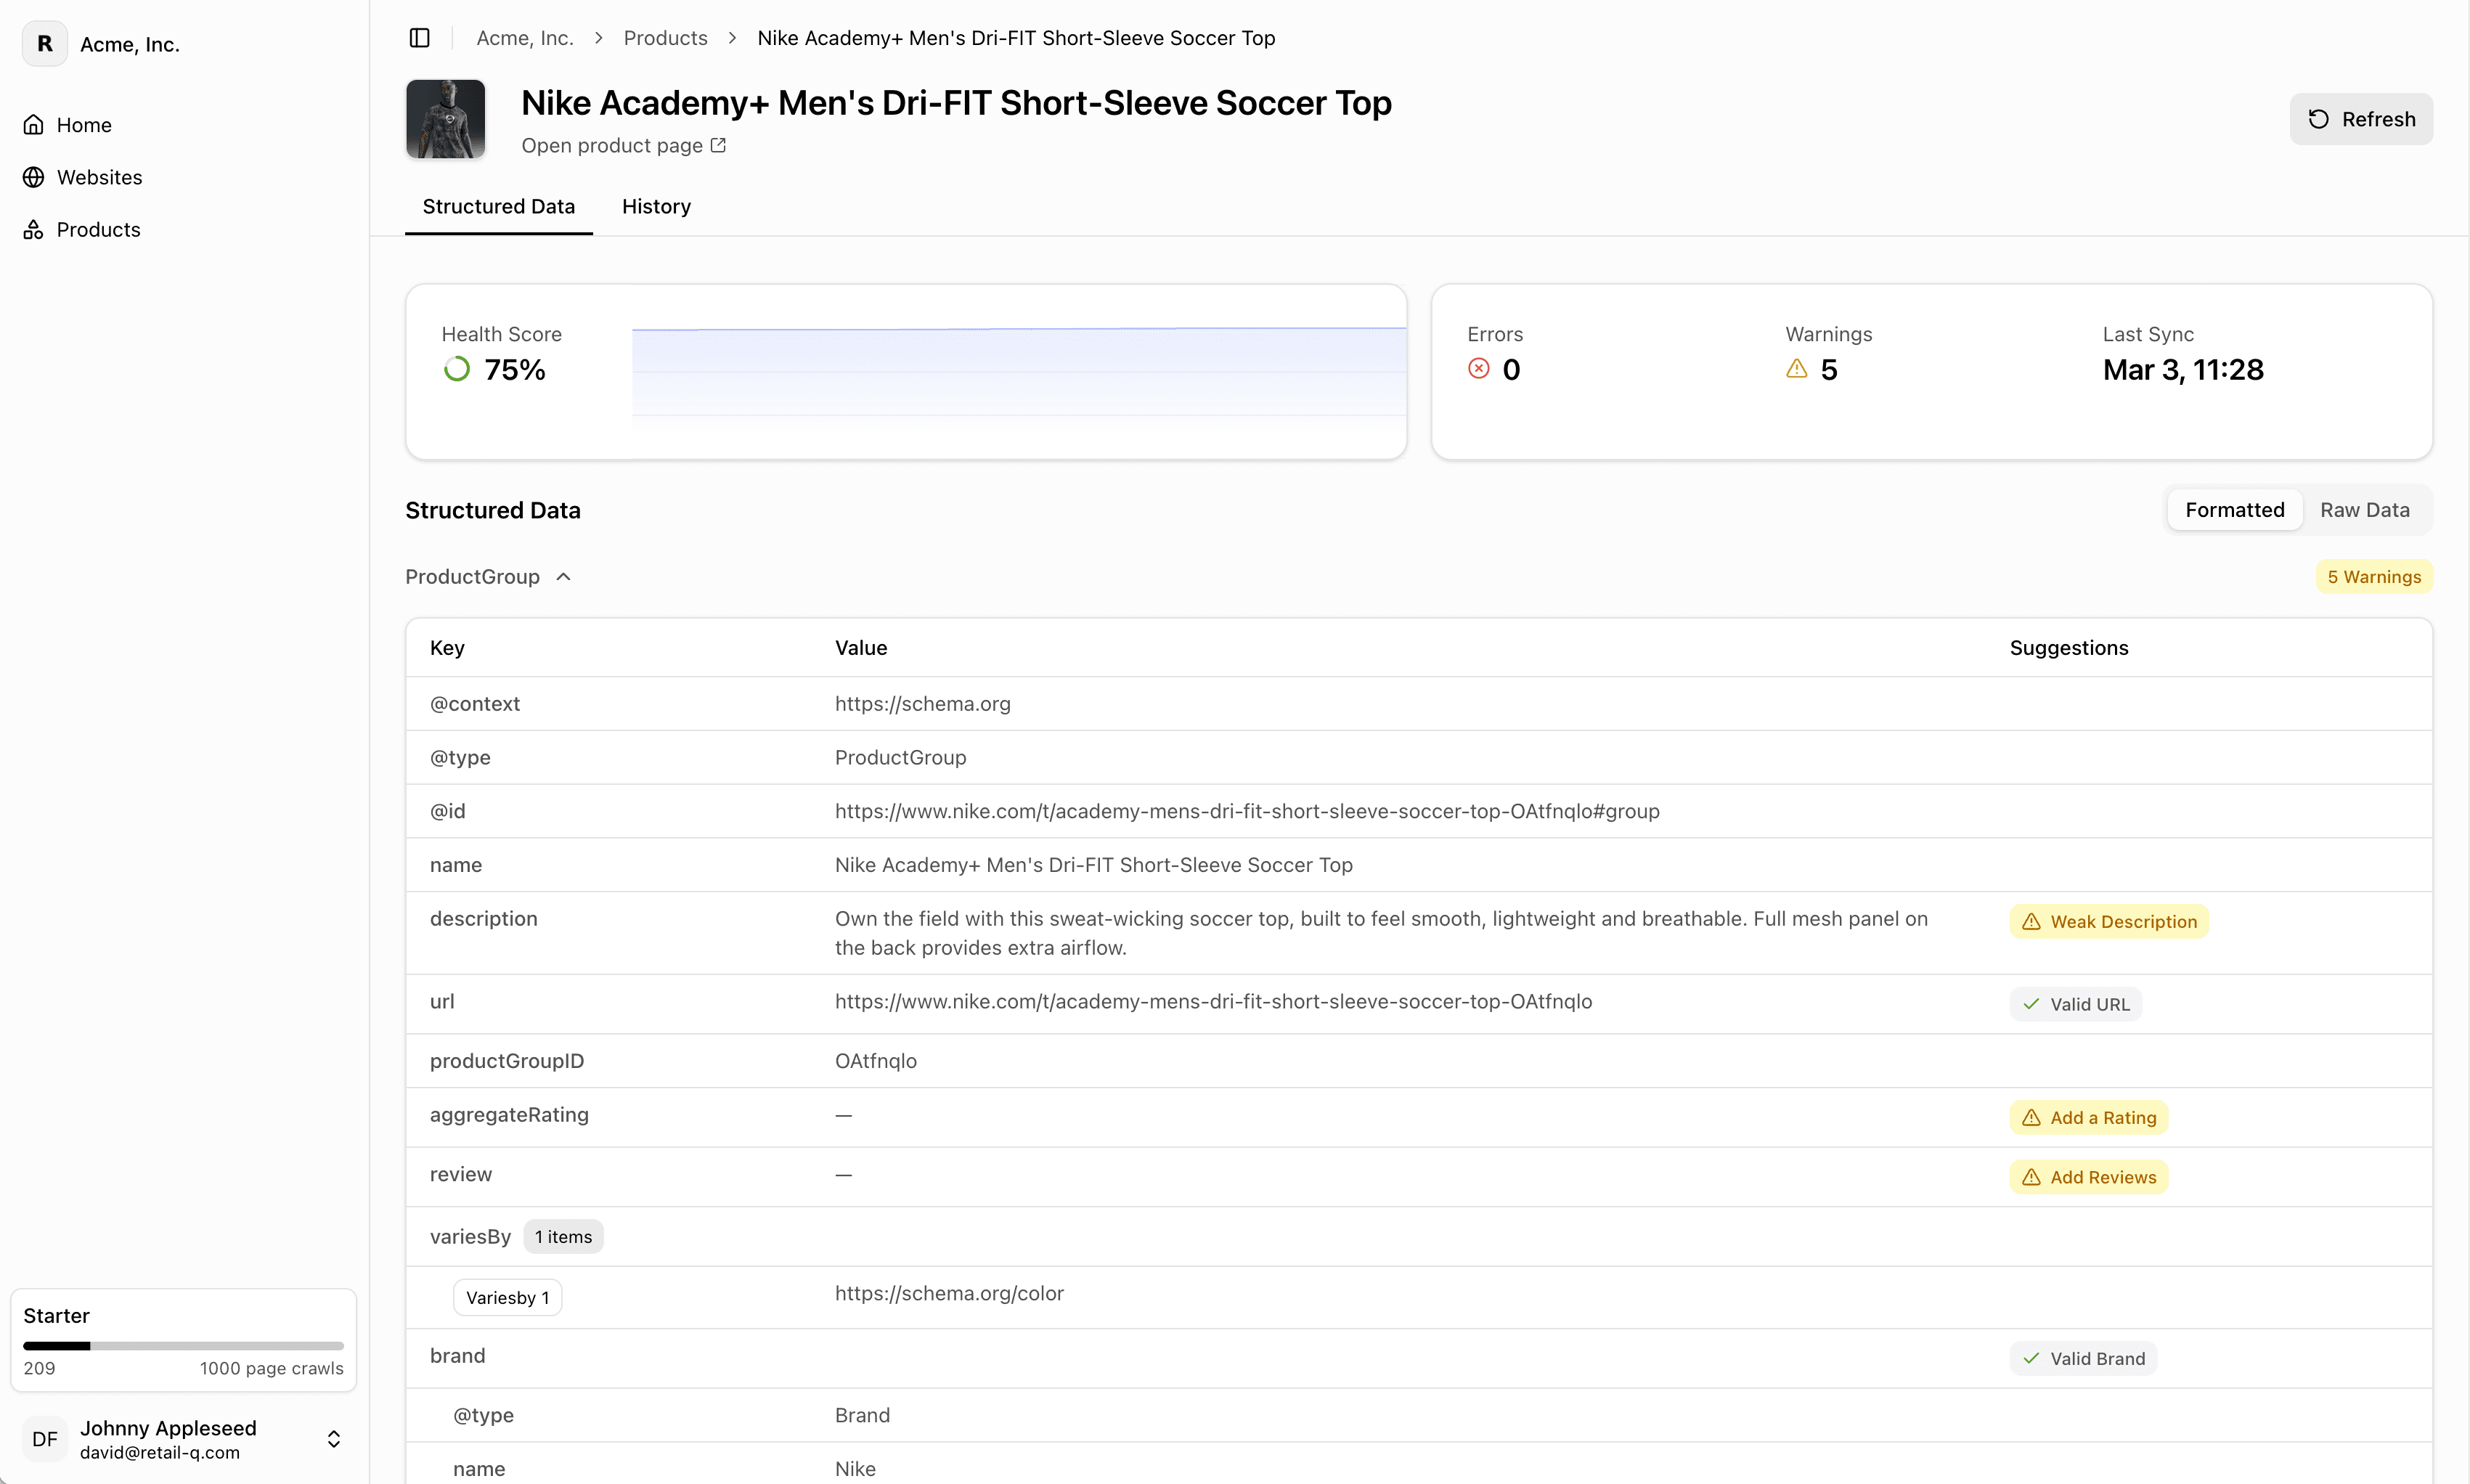Toggle the sidebar collapse icon
The height and width of the screenshot is (1484, 2470).
(419, 38)
